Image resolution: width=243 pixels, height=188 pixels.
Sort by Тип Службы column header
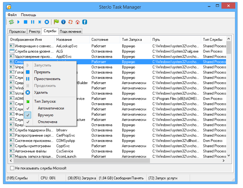click(x=213, y=40)
